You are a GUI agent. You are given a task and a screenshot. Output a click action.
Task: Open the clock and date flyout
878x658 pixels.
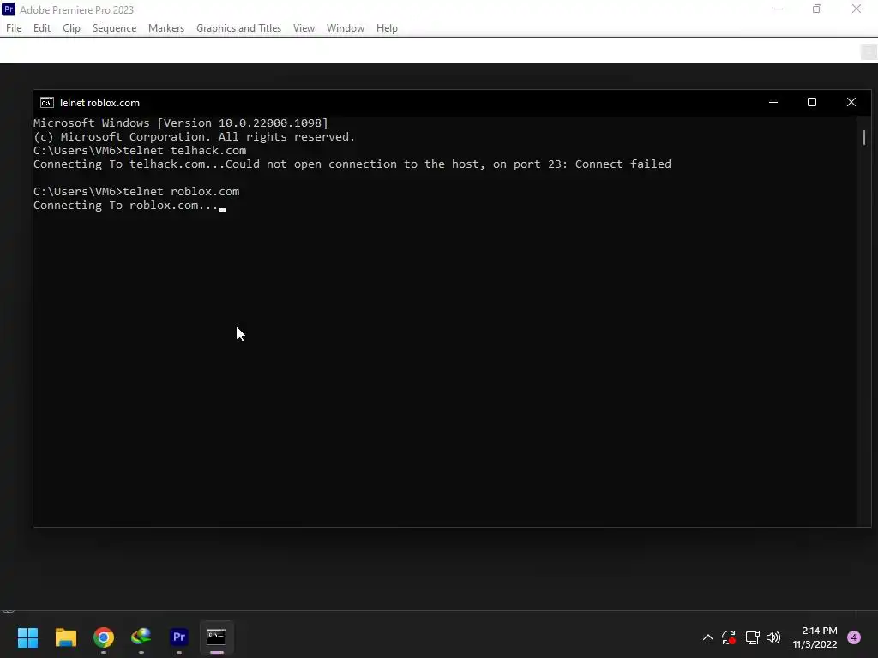815,637
